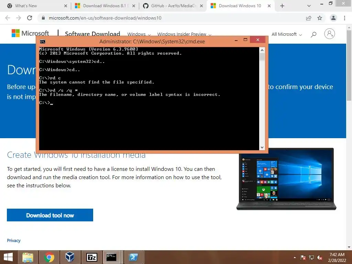352x264 pixels.
Task: Click Download tool now button
Action: tap(50, 215)
